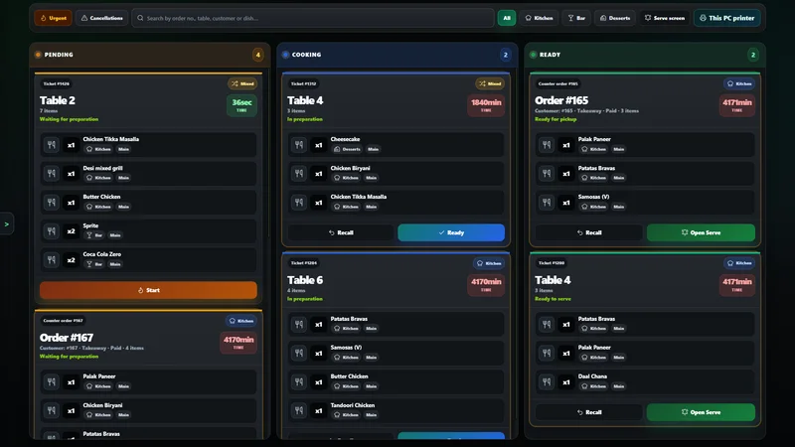Select Chicken Biryani in Table 4 ticket
This screenshot has height=447, width=795.
[x=396, y=173]
